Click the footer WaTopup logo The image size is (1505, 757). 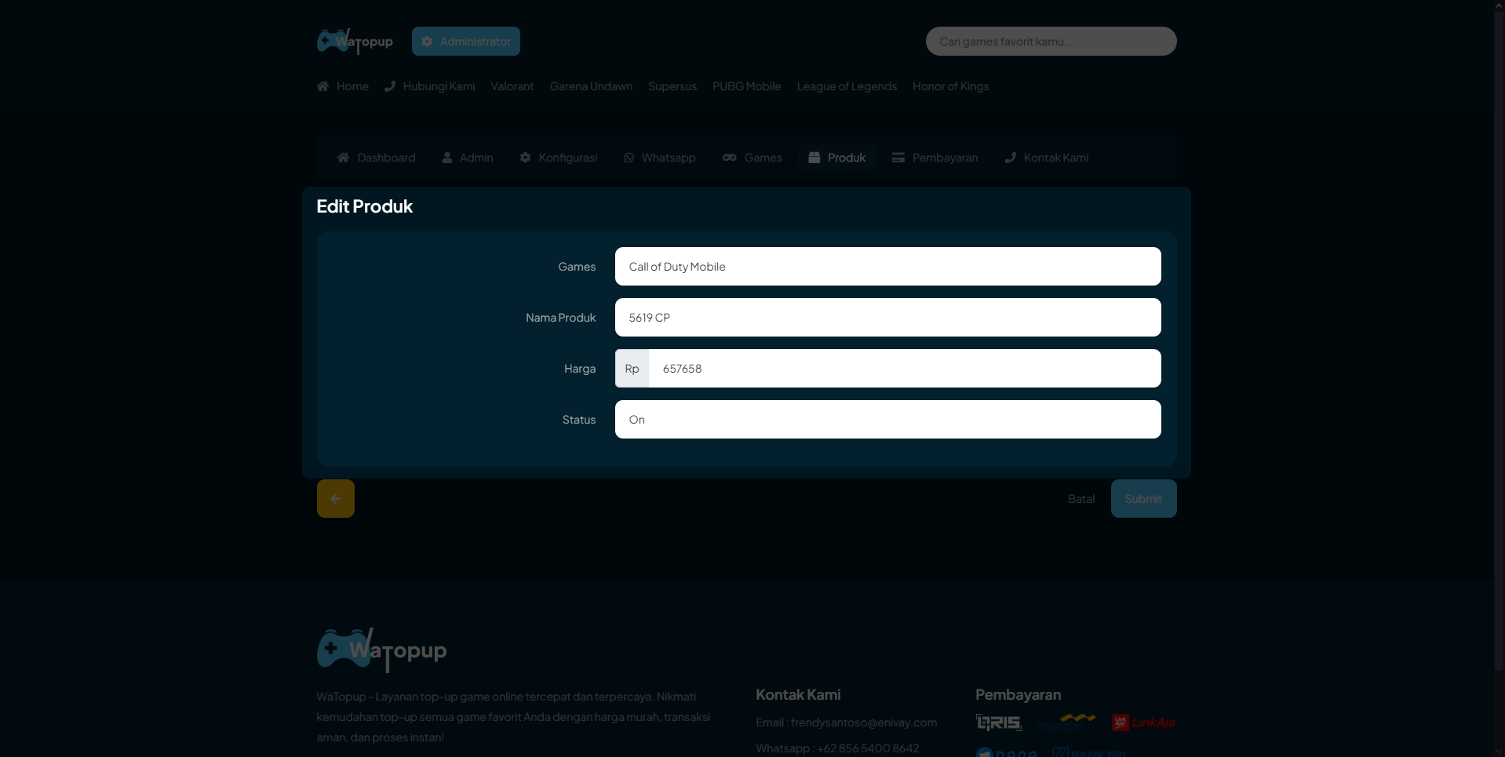pos(382,650)
